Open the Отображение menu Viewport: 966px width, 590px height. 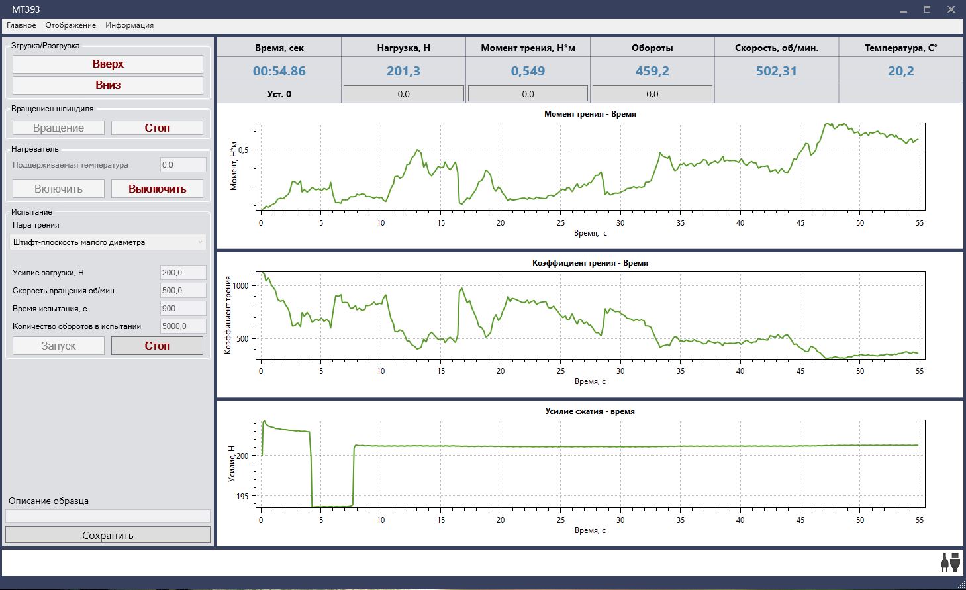(71, 25)
